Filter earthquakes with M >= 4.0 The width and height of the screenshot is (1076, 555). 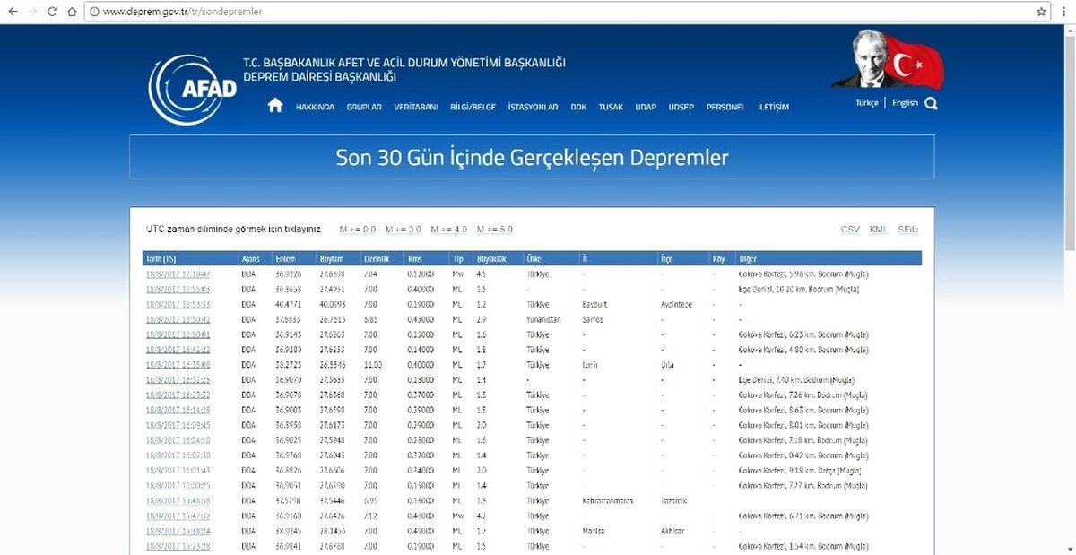[x=449, y=230]
